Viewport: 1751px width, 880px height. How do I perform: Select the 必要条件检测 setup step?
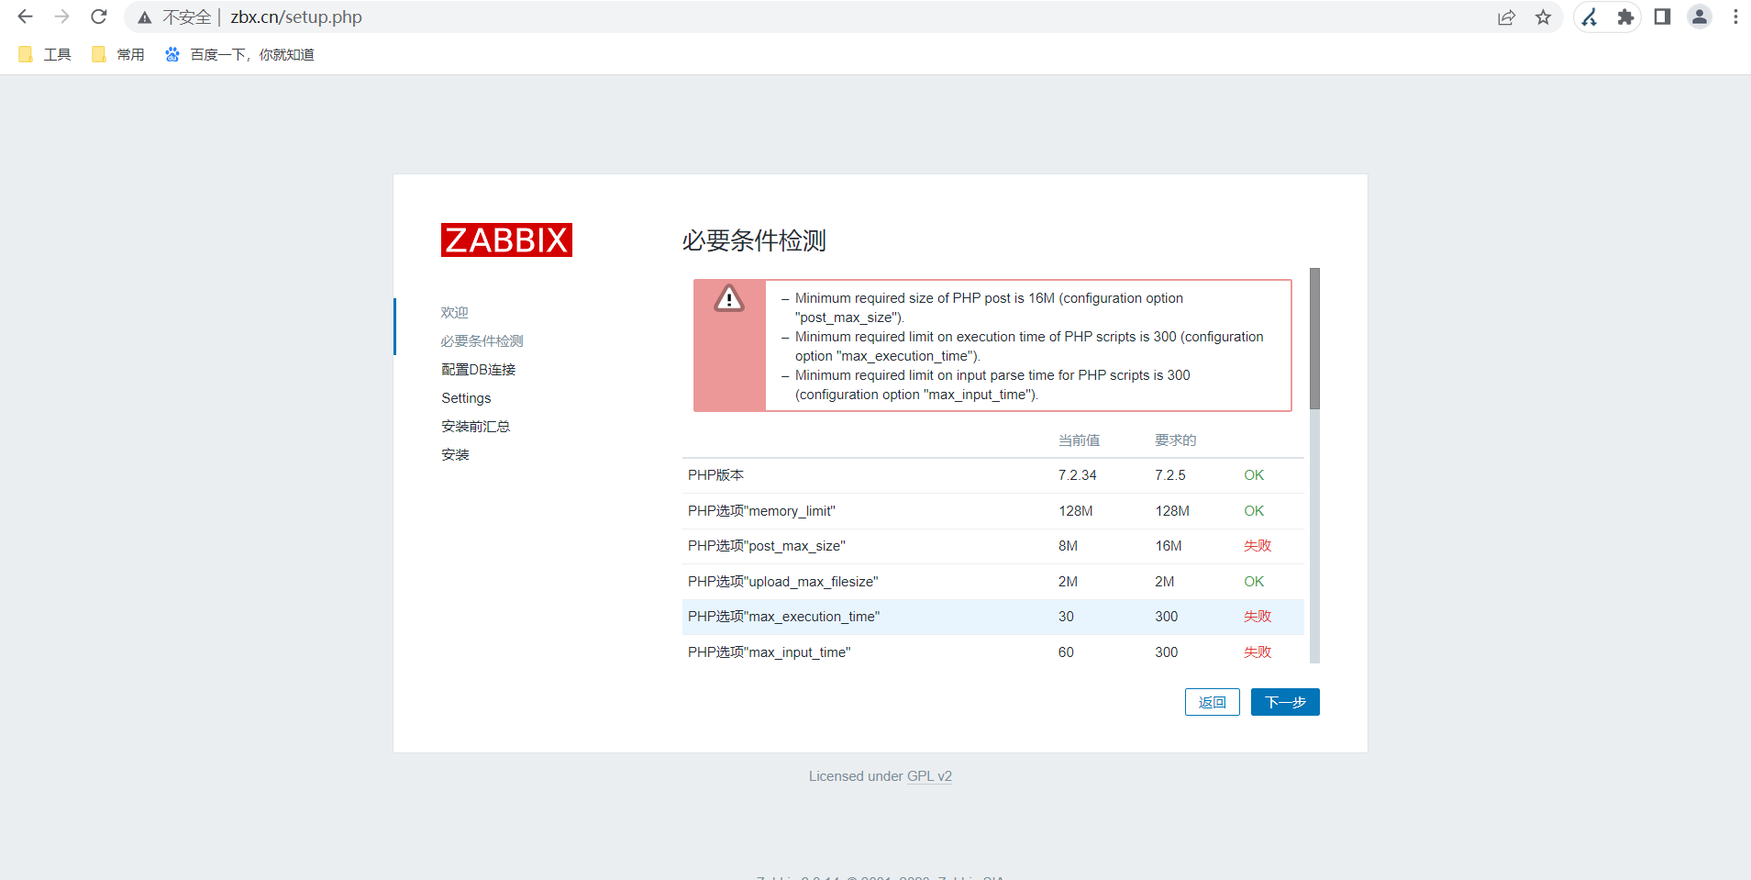click(x=482, y=341)
